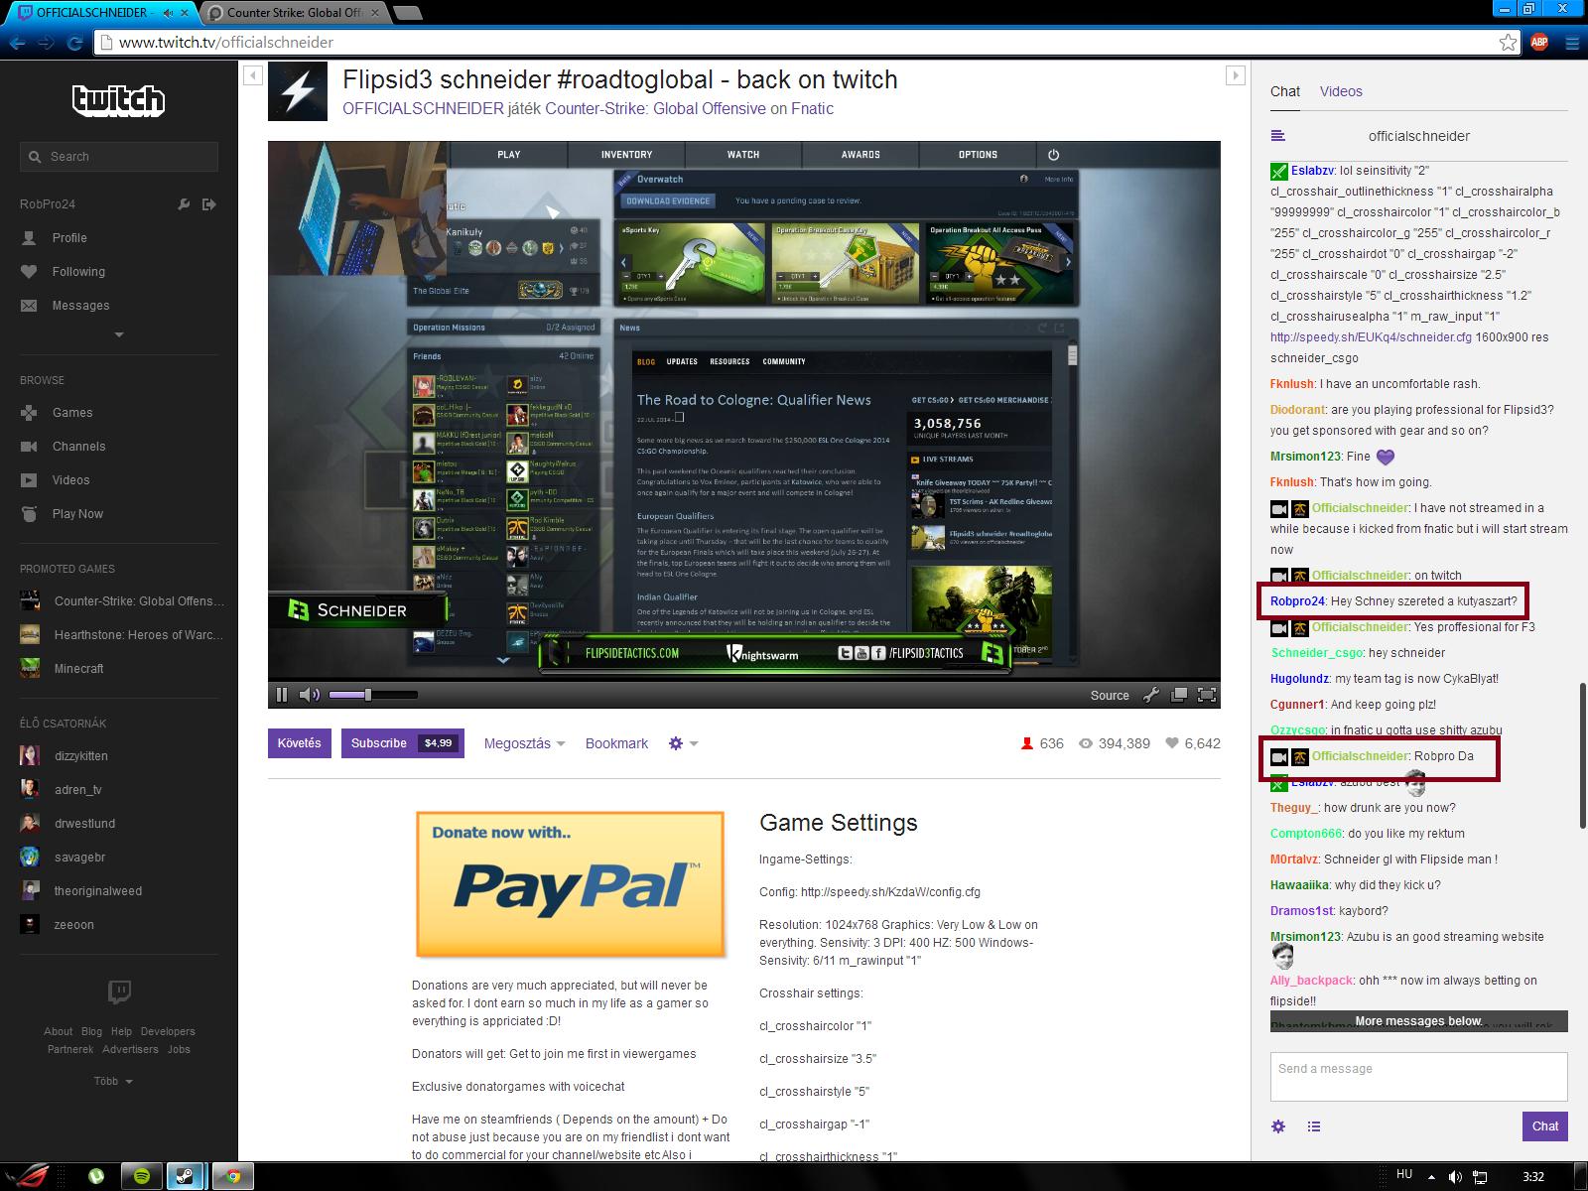
Task: Open the Counter-Strike: Global Offensive game link
Action: click(x=655, y=109)
